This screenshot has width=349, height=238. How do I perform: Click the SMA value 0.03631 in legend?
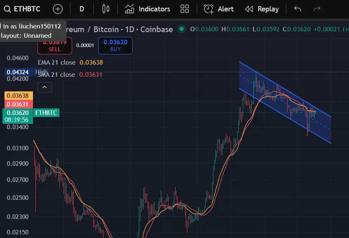point(90,75)
